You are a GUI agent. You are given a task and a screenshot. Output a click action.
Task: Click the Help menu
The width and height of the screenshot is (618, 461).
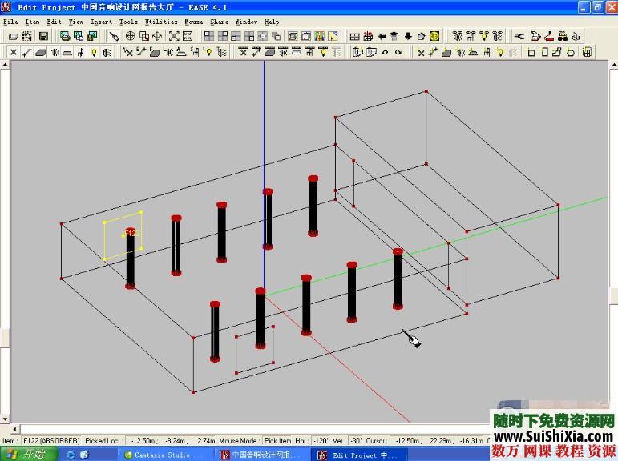click(272, 22)
